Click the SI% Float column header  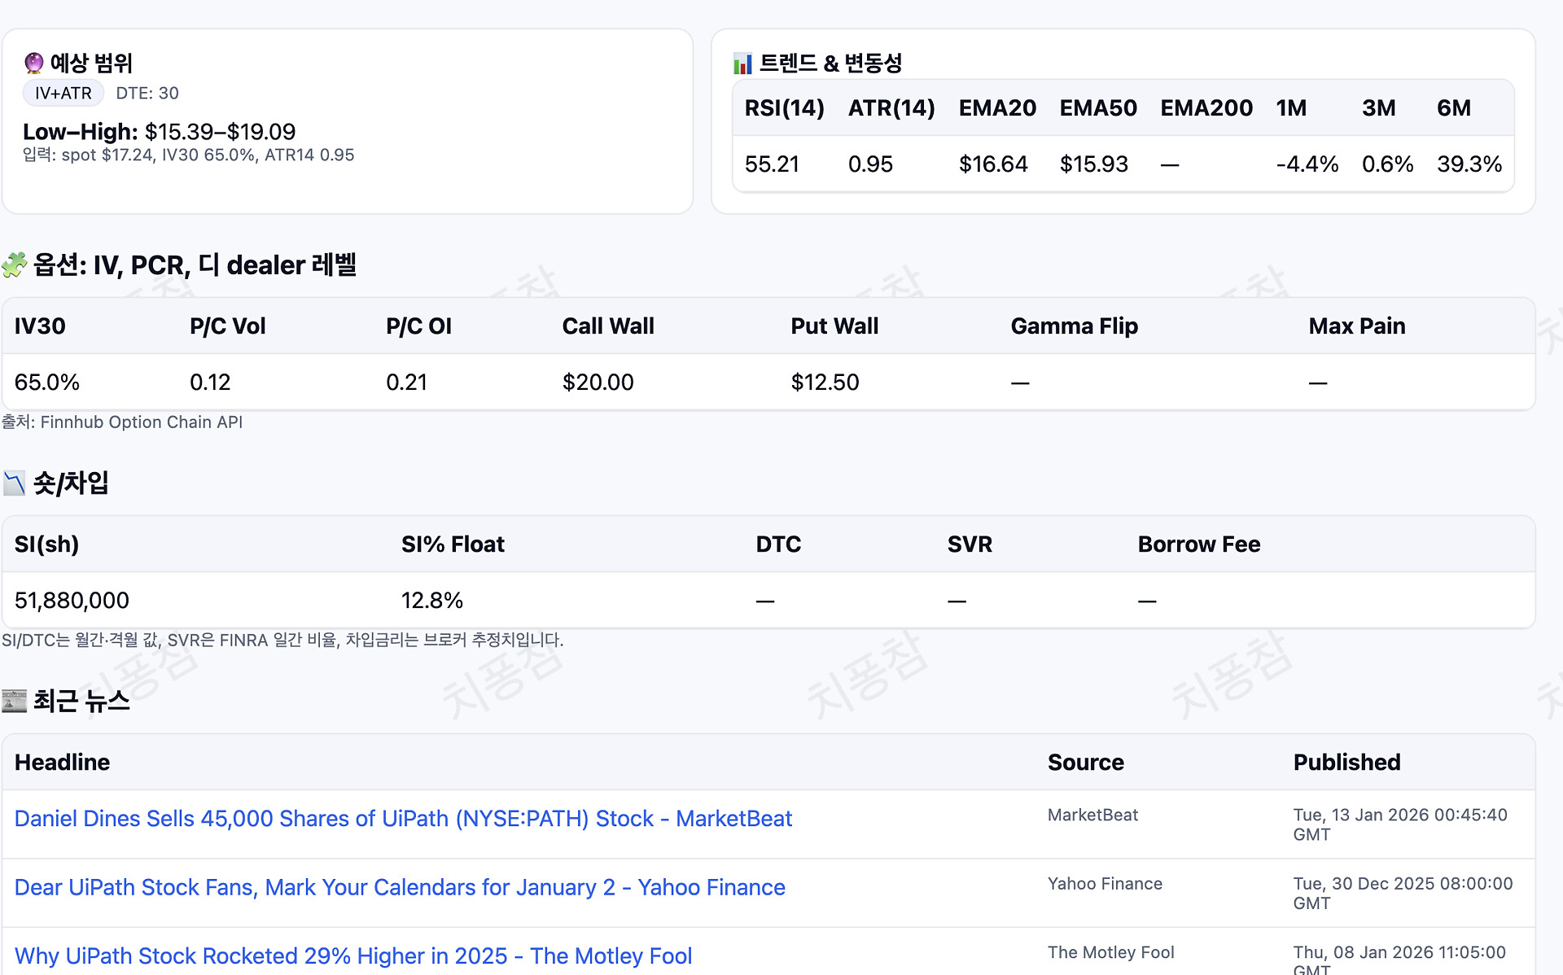click(x=453, y=544)
